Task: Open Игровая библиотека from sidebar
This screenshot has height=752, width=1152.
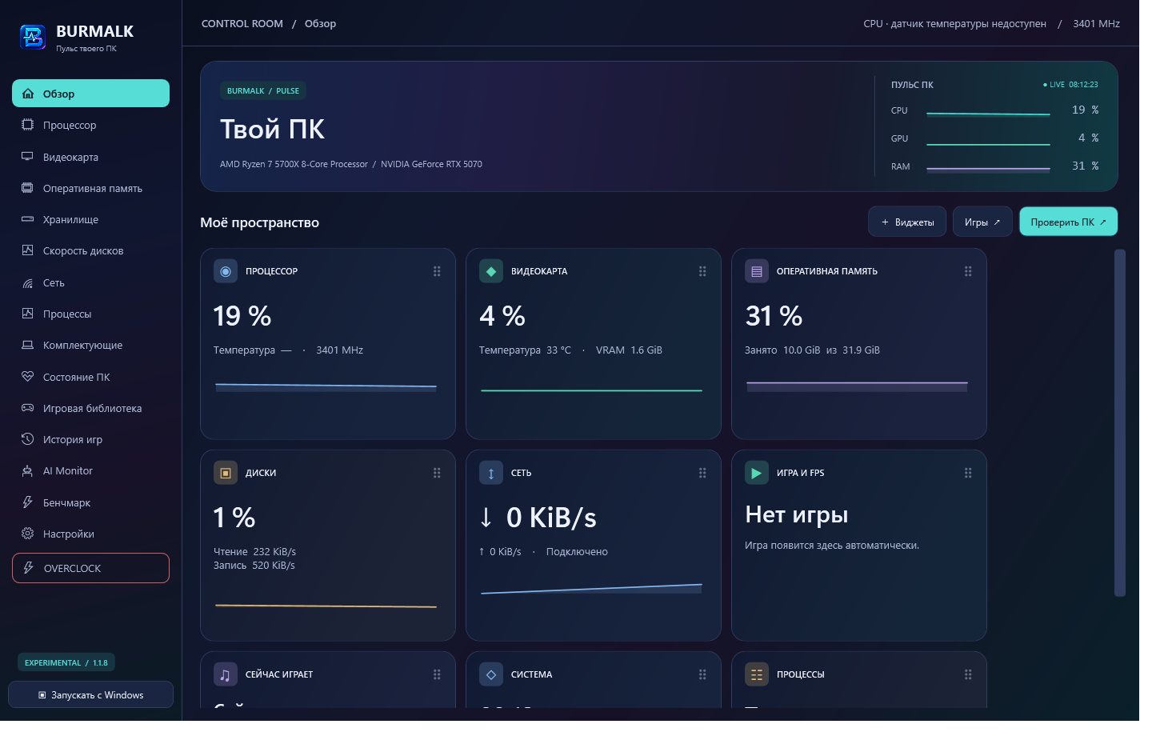Action: (90, 408)
